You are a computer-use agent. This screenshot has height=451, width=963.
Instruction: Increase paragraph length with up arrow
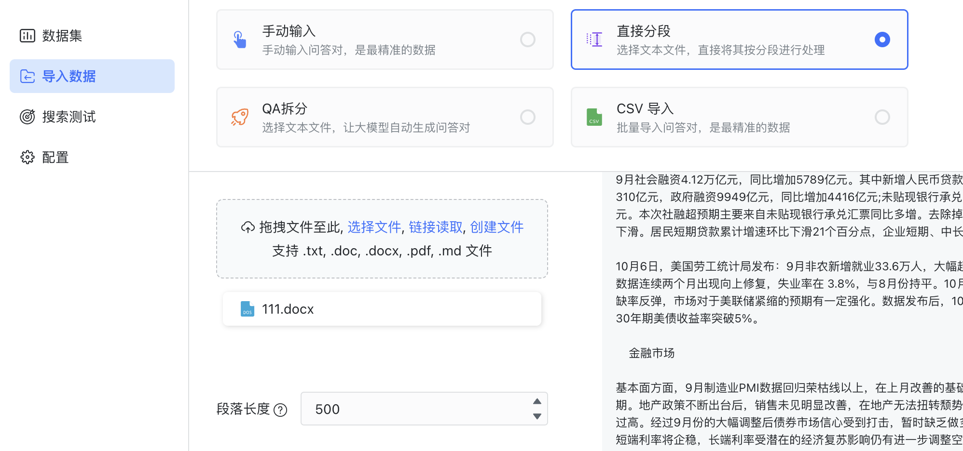537,401
